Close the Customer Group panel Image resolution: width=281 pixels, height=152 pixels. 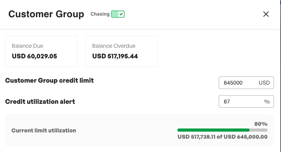[x=266, y=14]
